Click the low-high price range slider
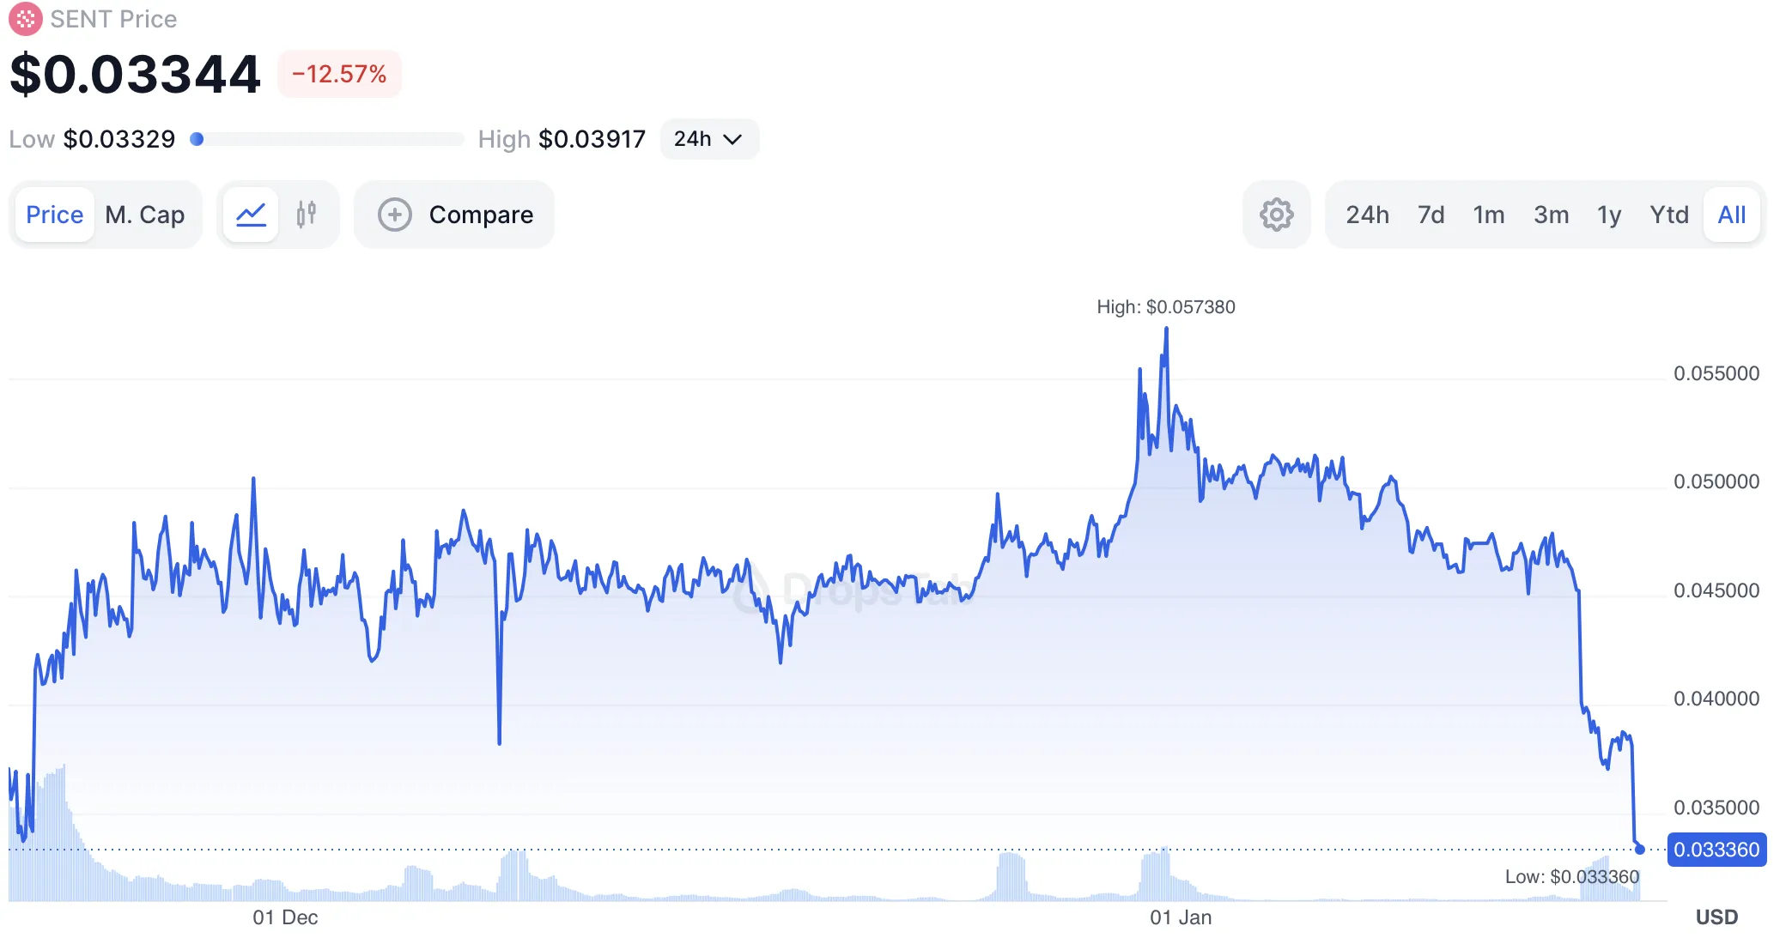The width and height of the screenshot is (1786, 944). click(326, 139)
